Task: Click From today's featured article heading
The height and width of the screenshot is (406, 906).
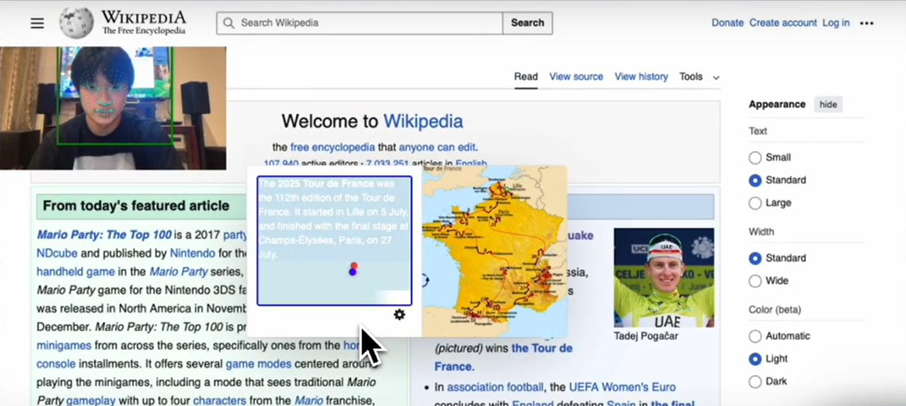Action: tap(136, 206)
